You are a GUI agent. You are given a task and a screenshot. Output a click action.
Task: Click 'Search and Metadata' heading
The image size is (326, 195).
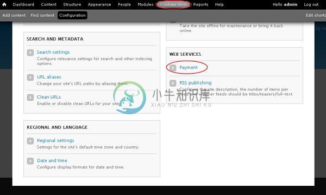[x=55, y=39]
